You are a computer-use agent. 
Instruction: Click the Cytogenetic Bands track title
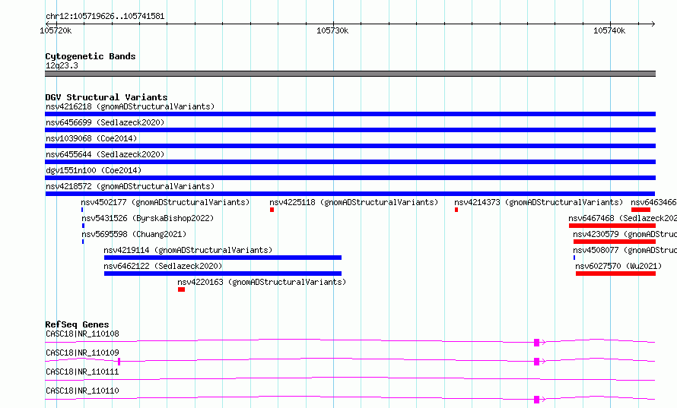tap(91, 56)
